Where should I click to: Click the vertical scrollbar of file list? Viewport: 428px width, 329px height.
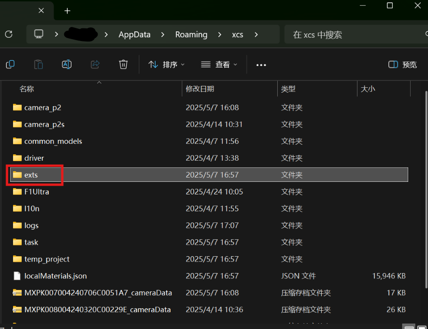(x=427, y=190)
